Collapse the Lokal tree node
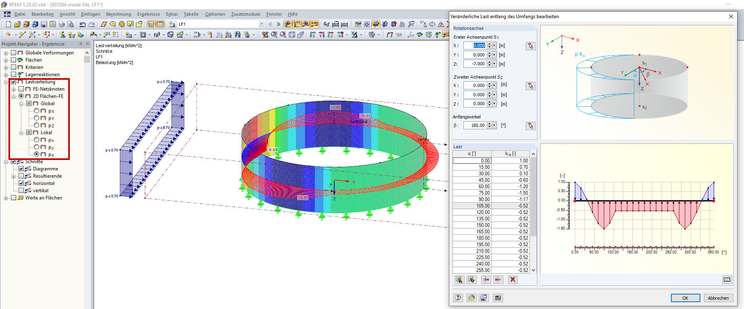 (x=21, y=133)
